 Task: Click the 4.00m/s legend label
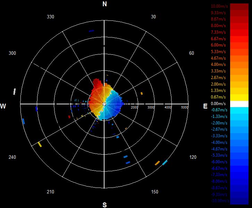pos(218,64)
